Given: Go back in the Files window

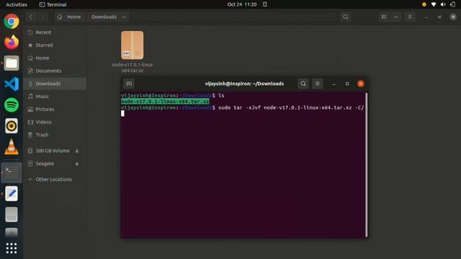Looking at the screenshot, I should point(31,17).
